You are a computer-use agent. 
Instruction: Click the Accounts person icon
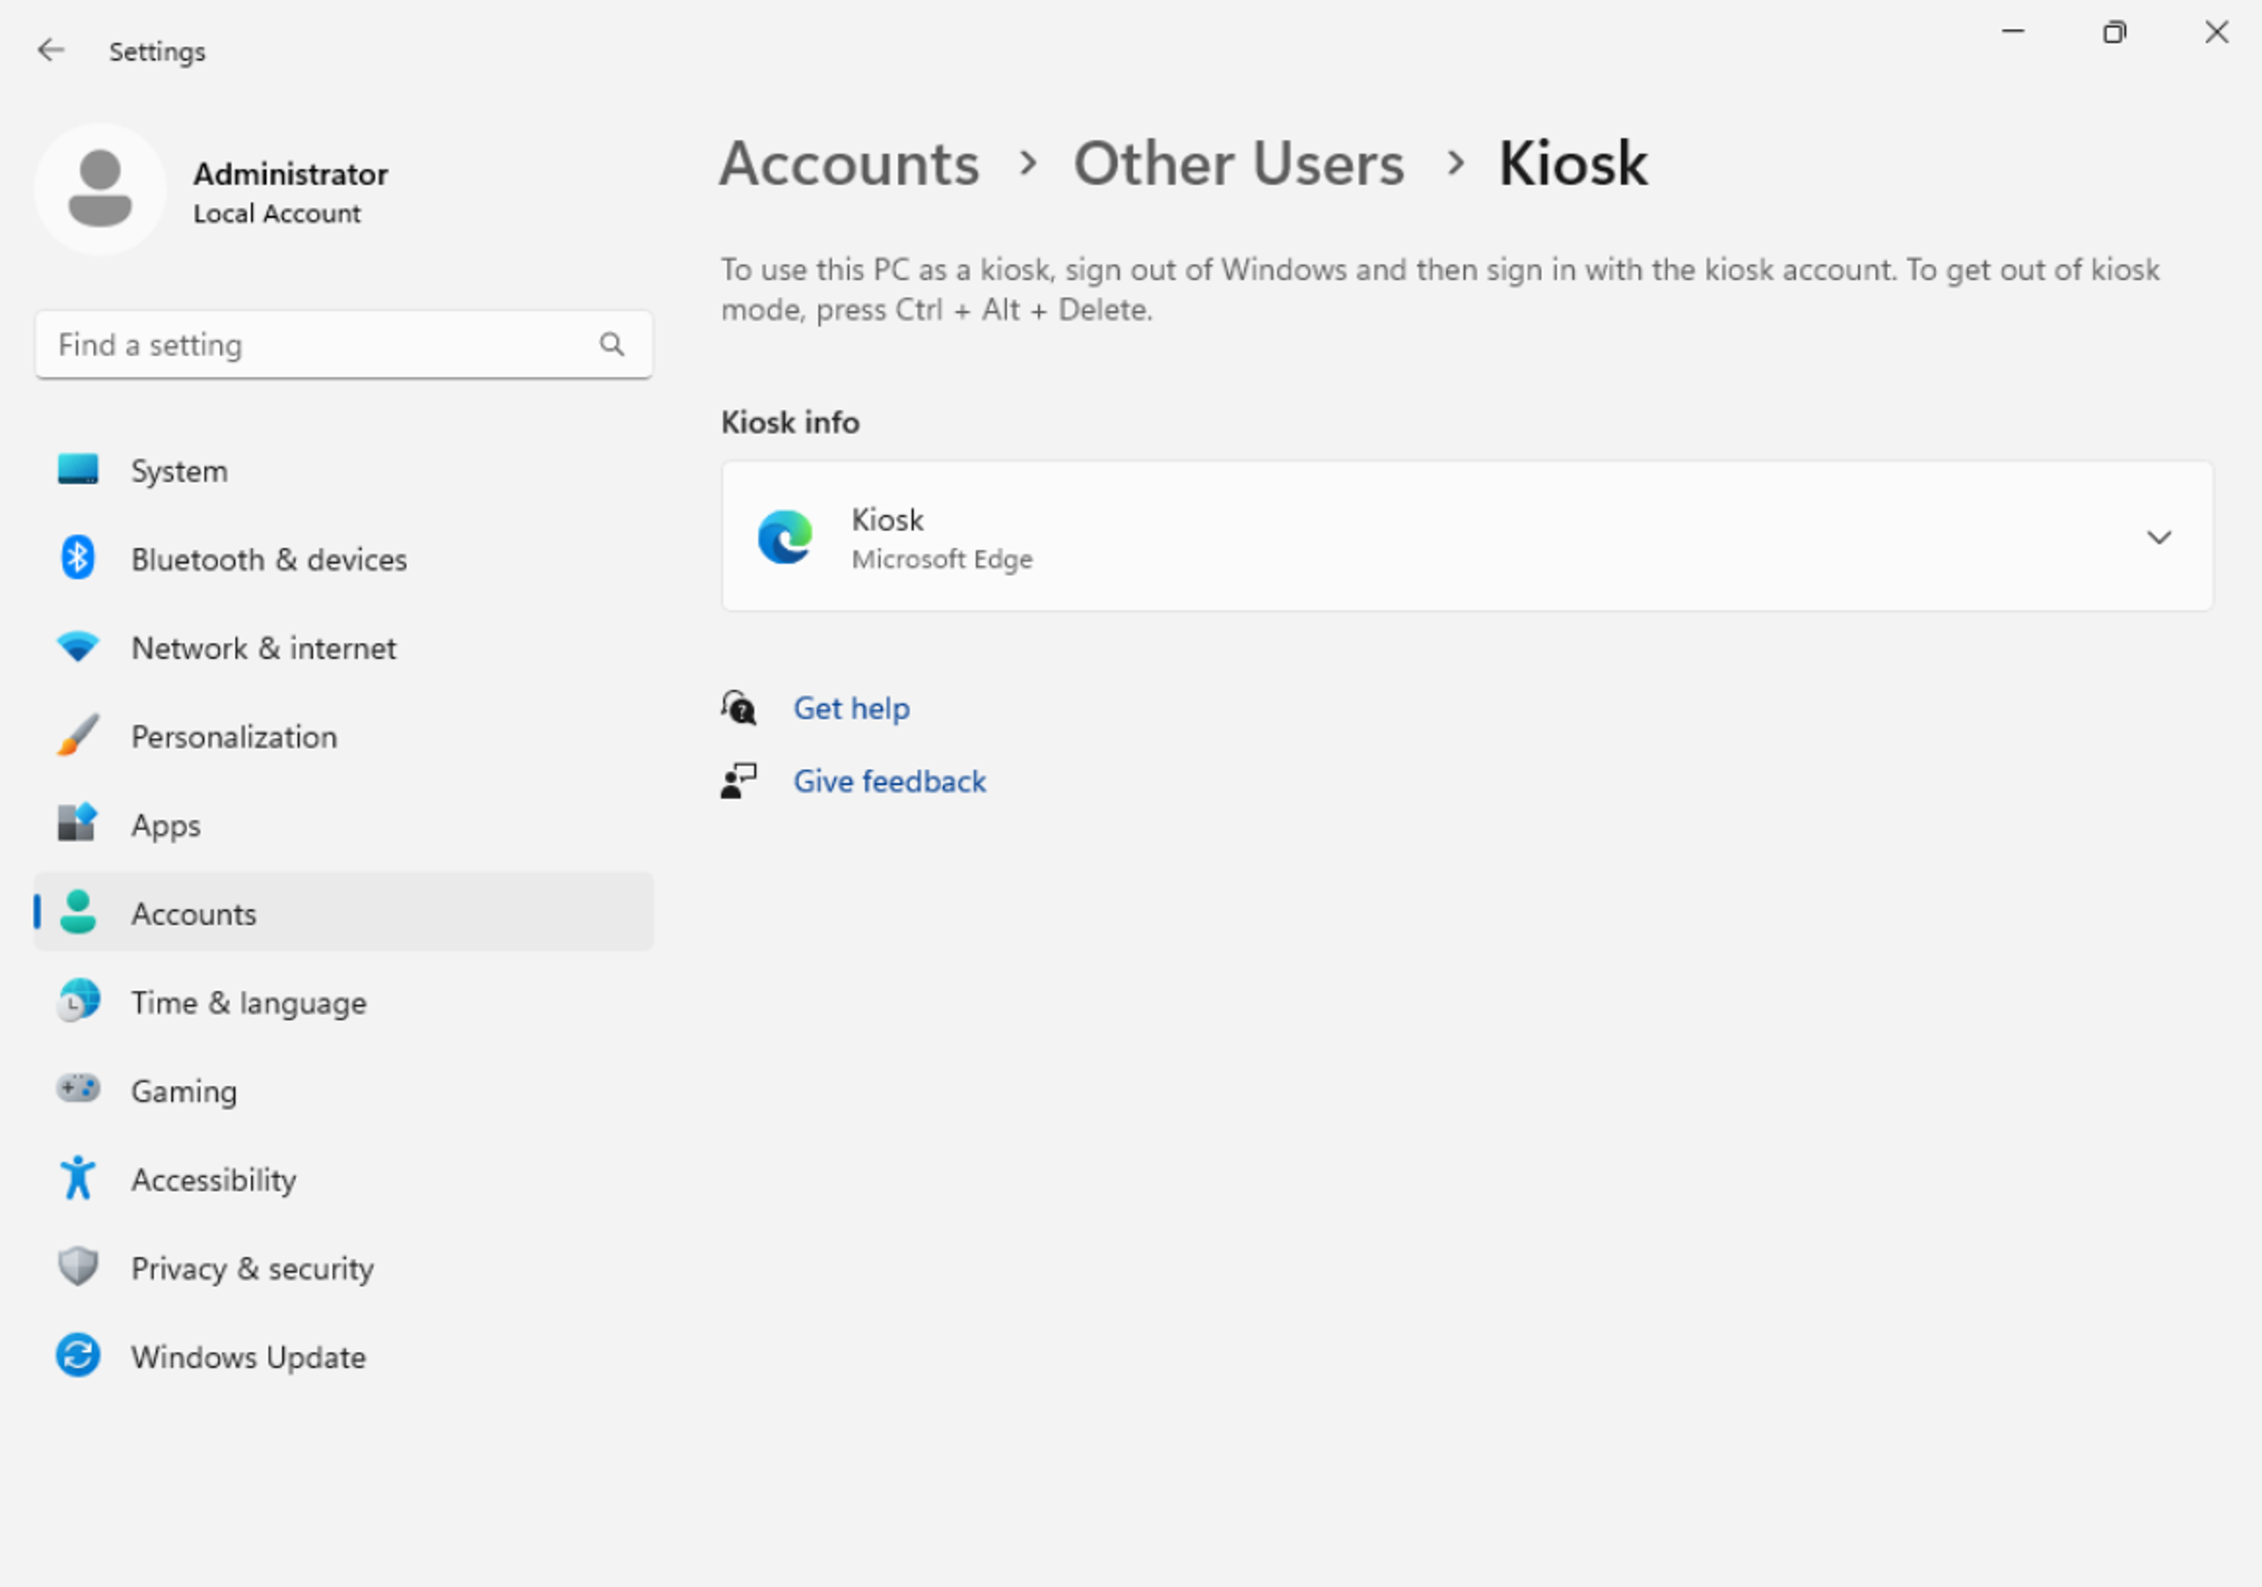point(78,912)
